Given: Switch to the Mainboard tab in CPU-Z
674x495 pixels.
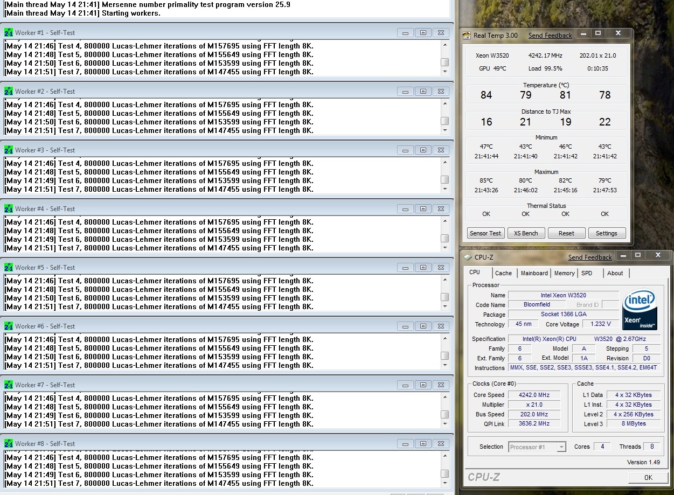Looking at the screenshot, I should (x=534, y=273).
